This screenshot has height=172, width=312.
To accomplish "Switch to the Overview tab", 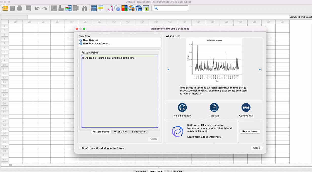I will (140, 171).
